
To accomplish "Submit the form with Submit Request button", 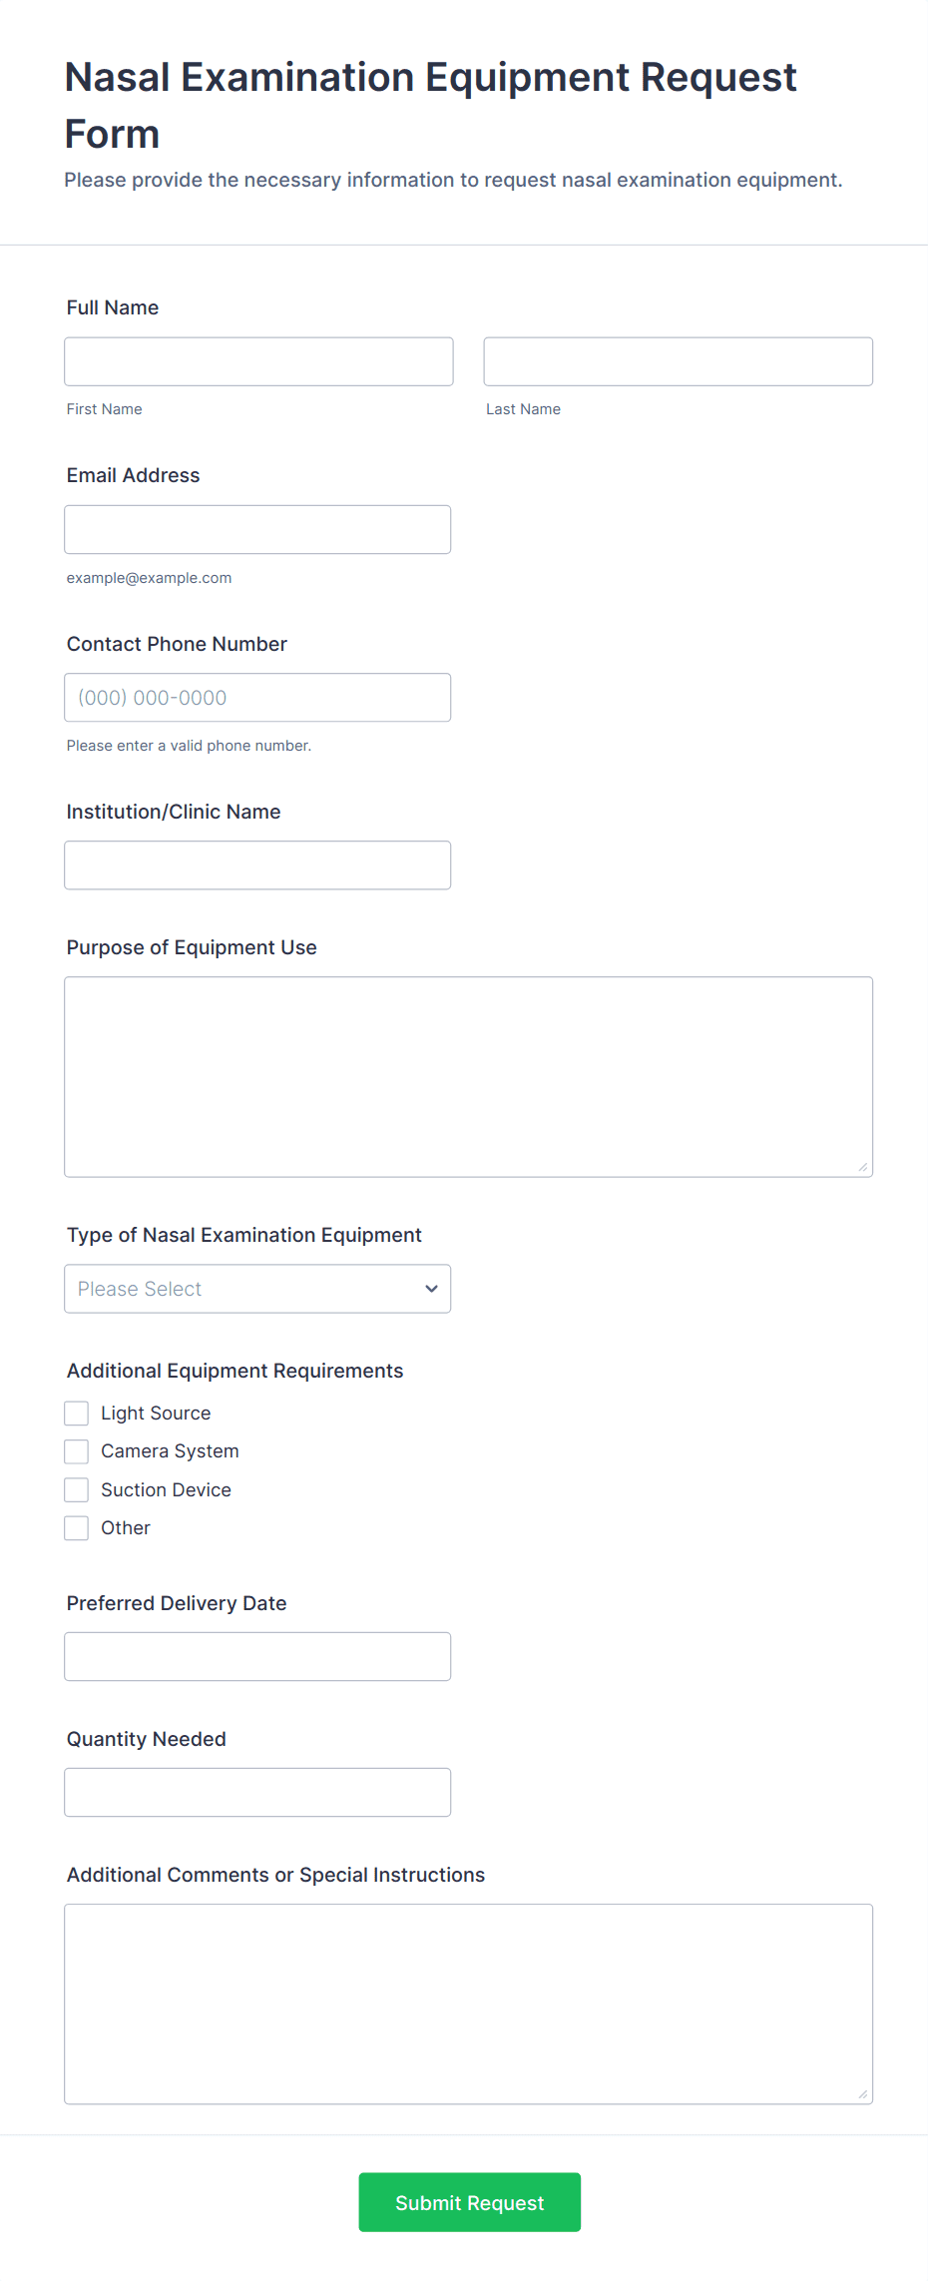I will click(470, 2202).
